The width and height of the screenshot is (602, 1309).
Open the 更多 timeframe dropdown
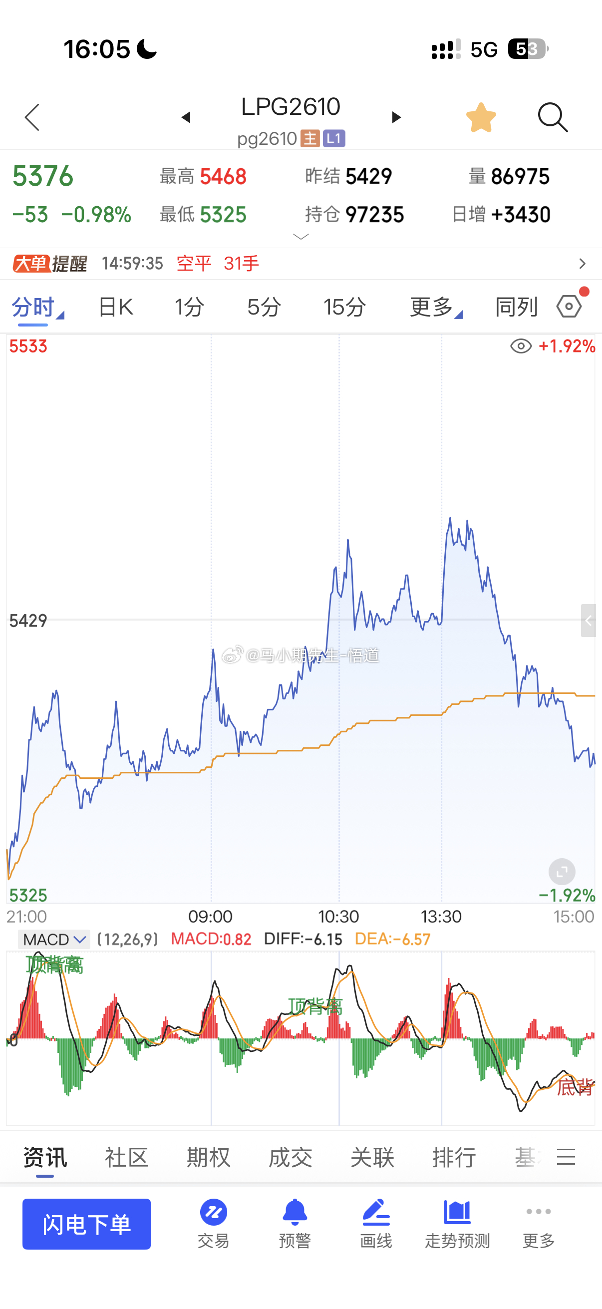[x=436, y=307]
